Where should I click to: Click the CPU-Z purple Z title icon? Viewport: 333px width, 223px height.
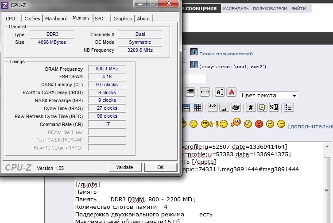tap(5, 5)
